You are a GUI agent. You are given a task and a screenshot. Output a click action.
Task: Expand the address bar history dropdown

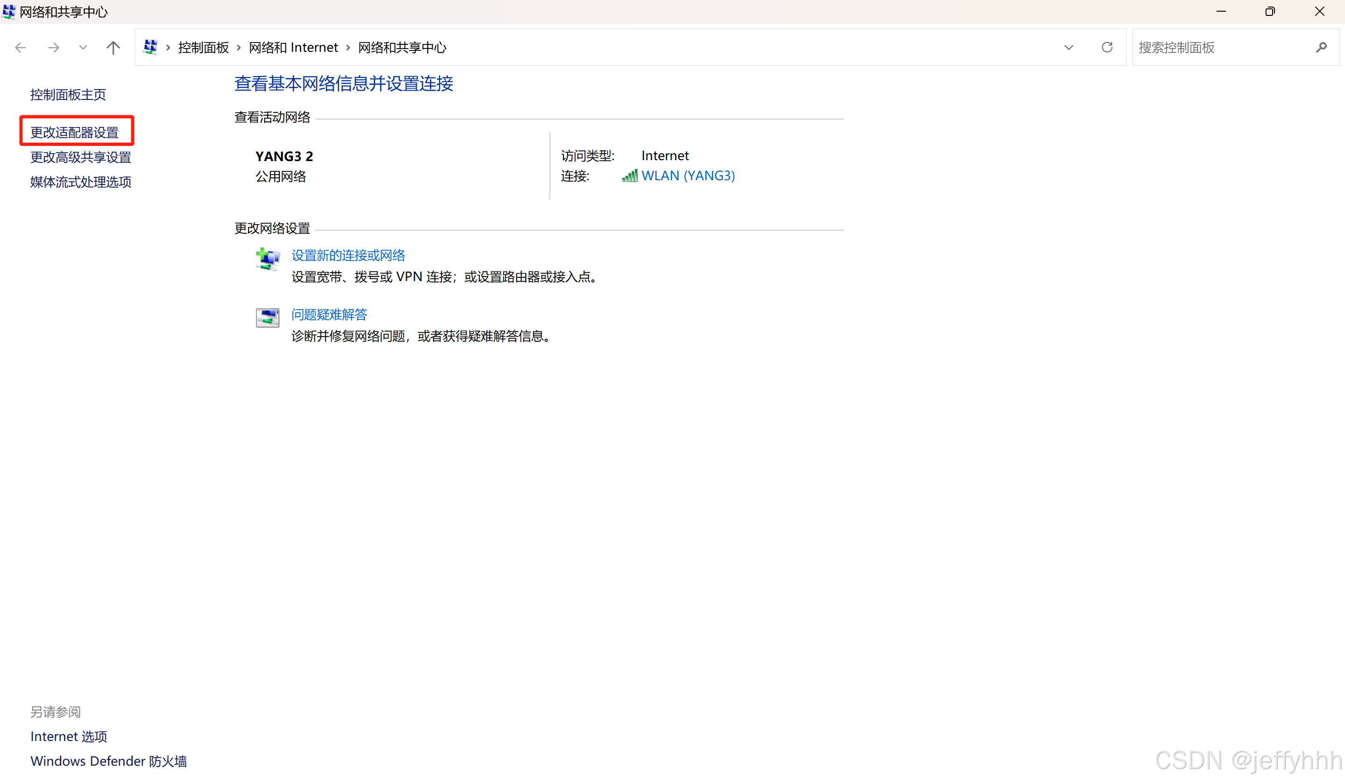pos(1068,48)
